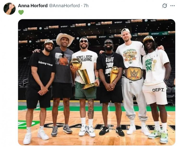Click the Anna Horford display name
Image resolution: width=180 pixels, height=147 pixels.
(33, 6)
